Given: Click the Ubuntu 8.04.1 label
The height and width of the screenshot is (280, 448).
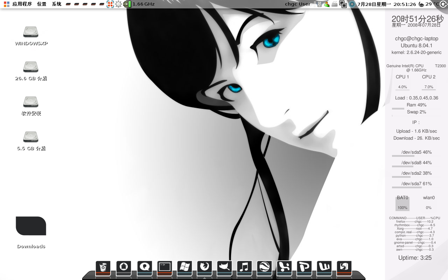Looking at the screenshot, I should tap(416, 45).
